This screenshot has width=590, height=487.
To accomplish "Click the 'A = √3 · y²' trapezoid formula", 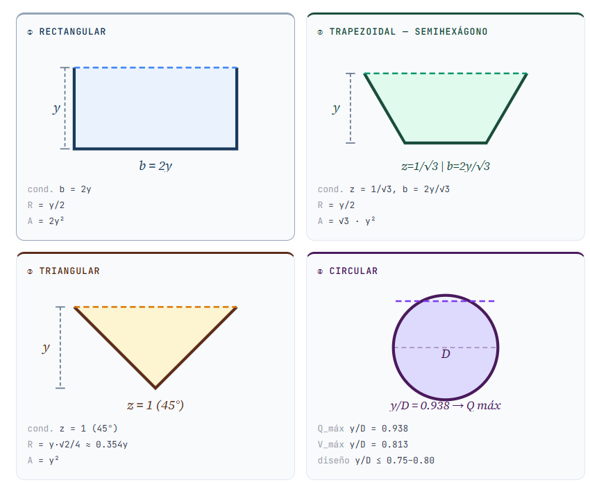I will pos(346,221).
